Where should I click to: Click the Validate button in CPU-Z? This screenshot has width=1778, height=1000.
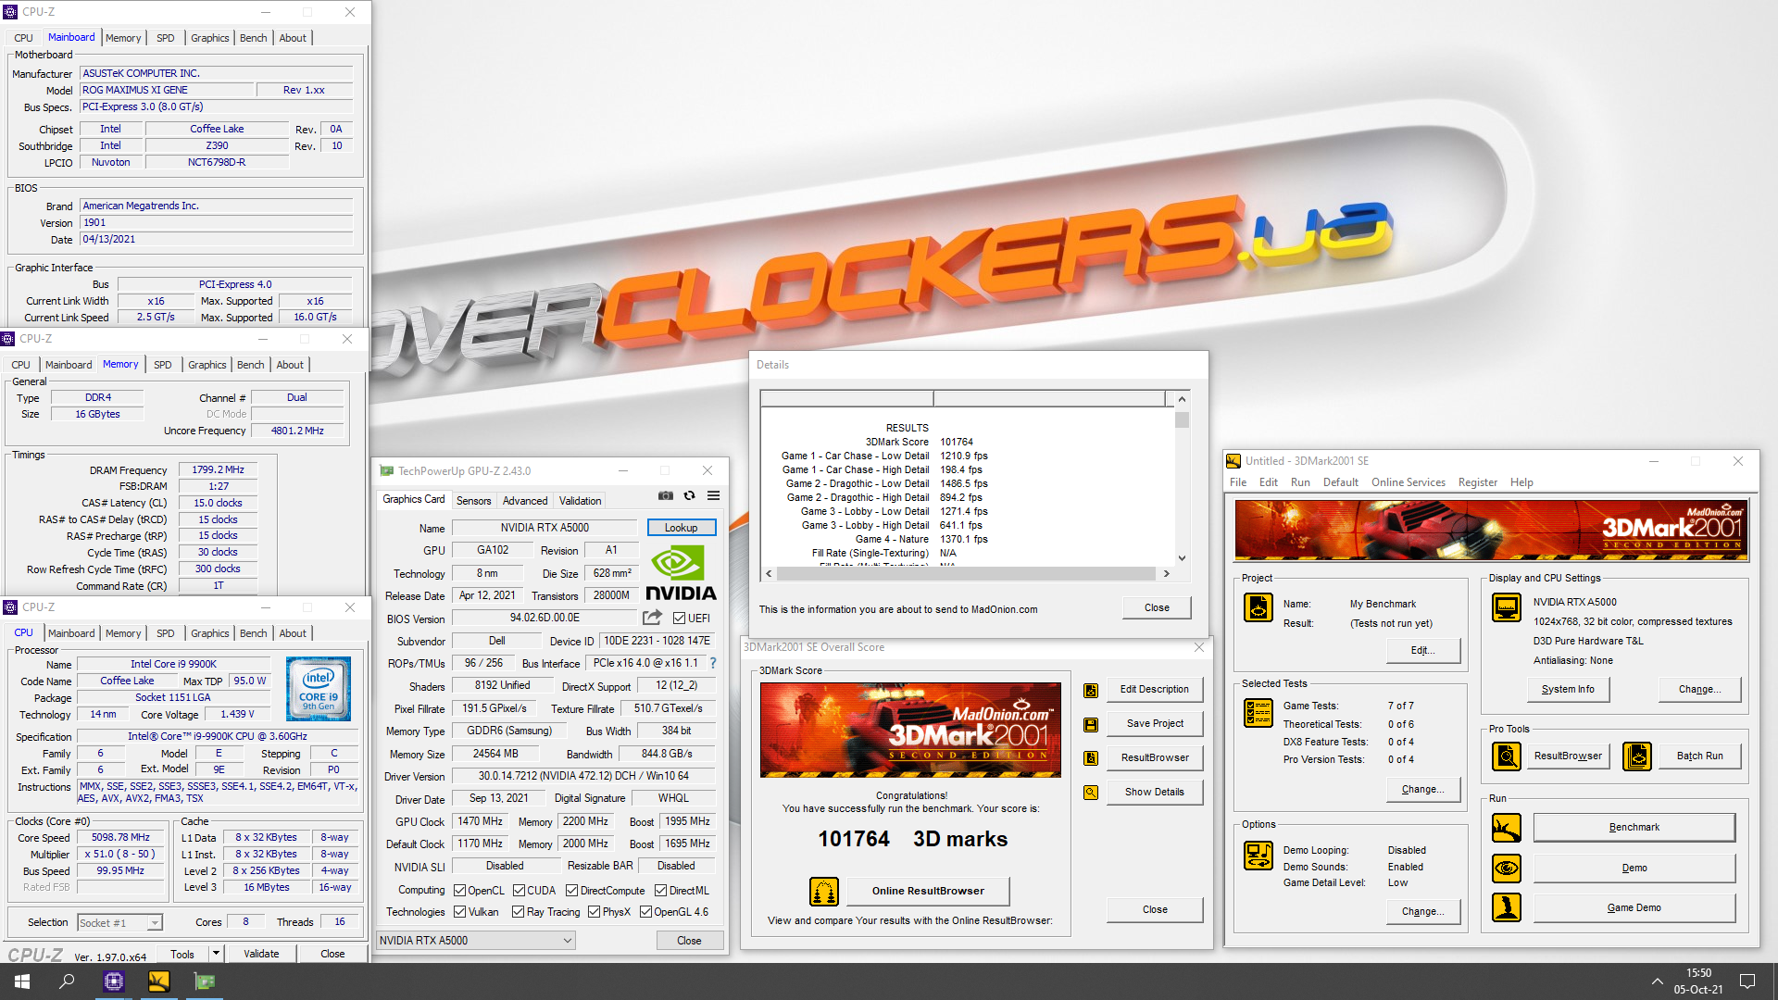(261, 954)
